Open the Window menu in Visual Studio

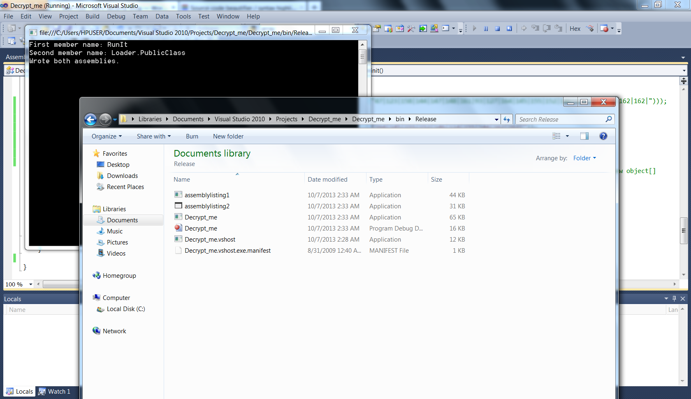pyautogui.click(x=228, y=16)
